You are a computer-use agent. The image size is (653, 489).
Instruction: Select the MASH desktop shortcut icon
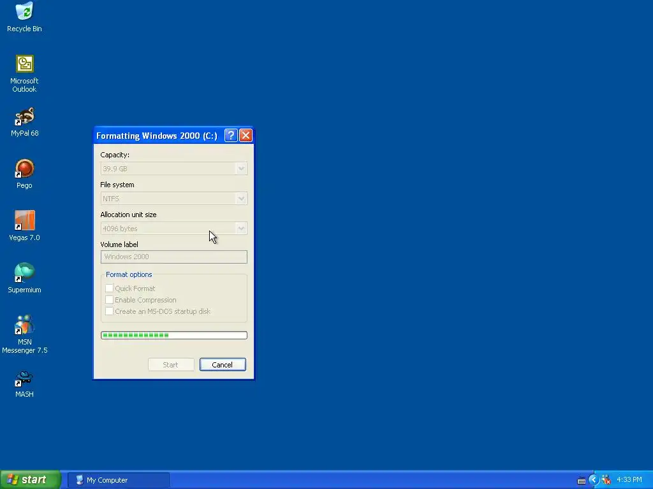[25, 378]
